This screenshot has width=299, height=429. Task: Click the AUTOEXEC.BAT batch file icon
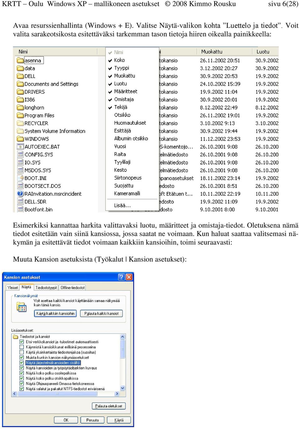click(x=20, y=147)
